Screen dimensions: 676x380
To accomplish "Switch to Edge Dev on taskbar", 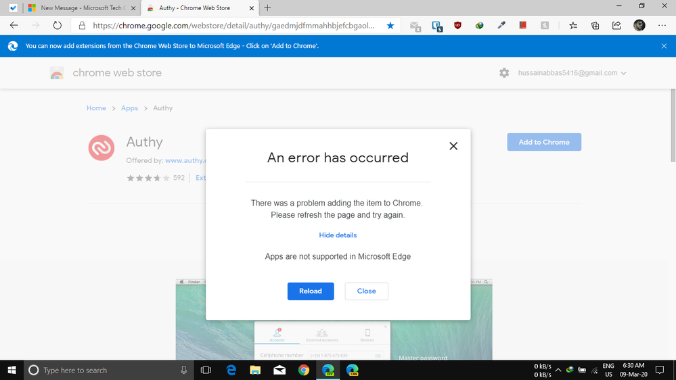I will point(328,370).
